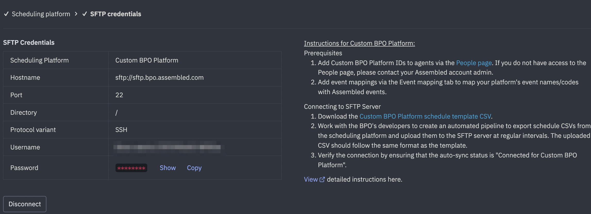591x214 pixels.
Task: Select the Scheduling platform breadcrumb step
Action: coord(41,14)
